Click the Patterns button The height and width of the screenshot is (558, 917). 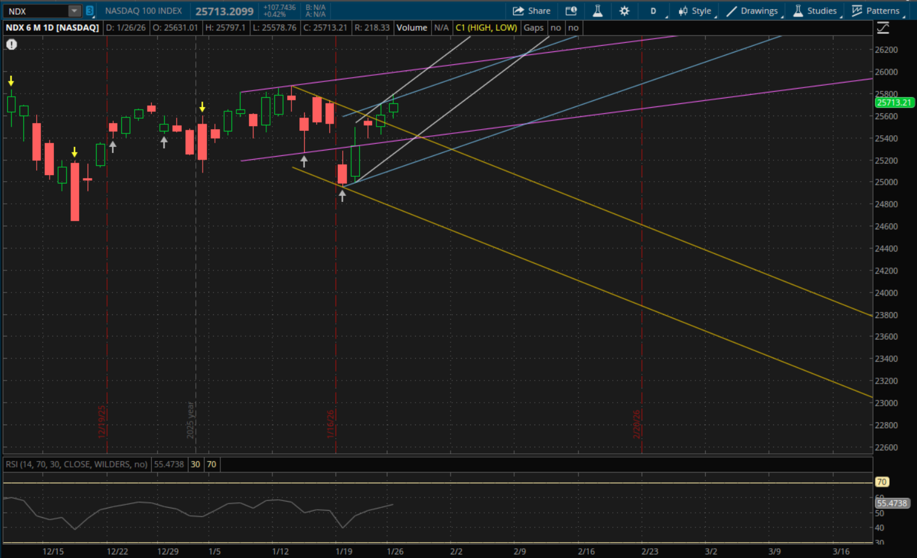click(x=876, y=11)
